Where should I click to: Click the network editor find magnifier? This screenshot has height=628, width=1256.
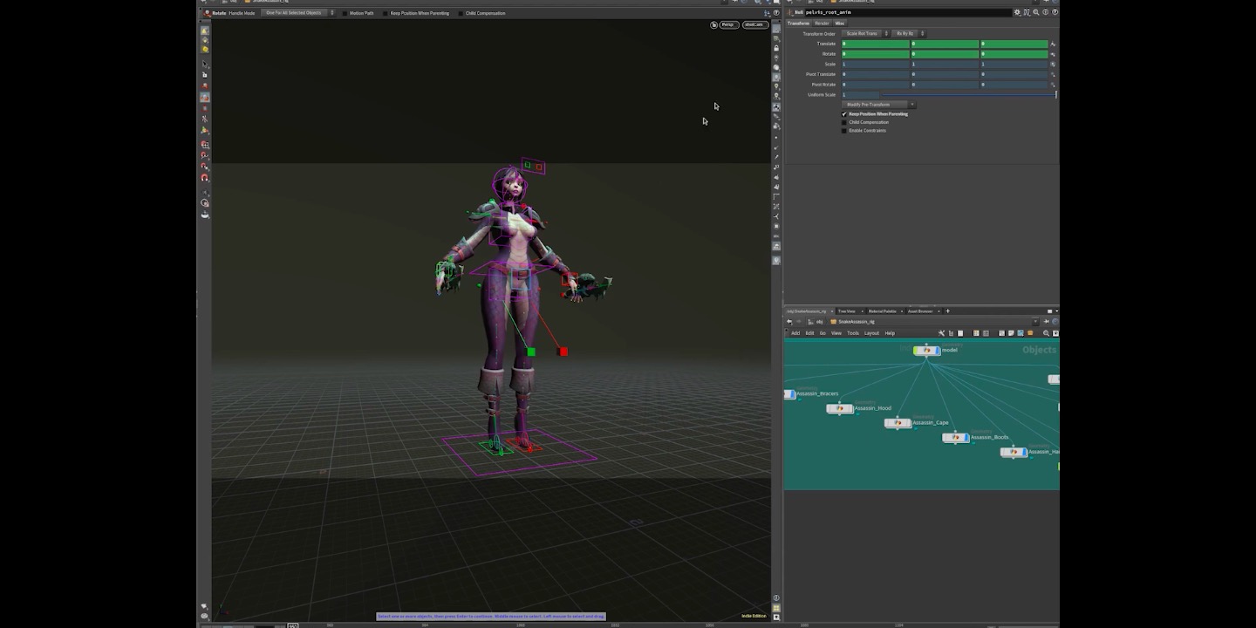pyautogui.click(x=1046, y=333)
